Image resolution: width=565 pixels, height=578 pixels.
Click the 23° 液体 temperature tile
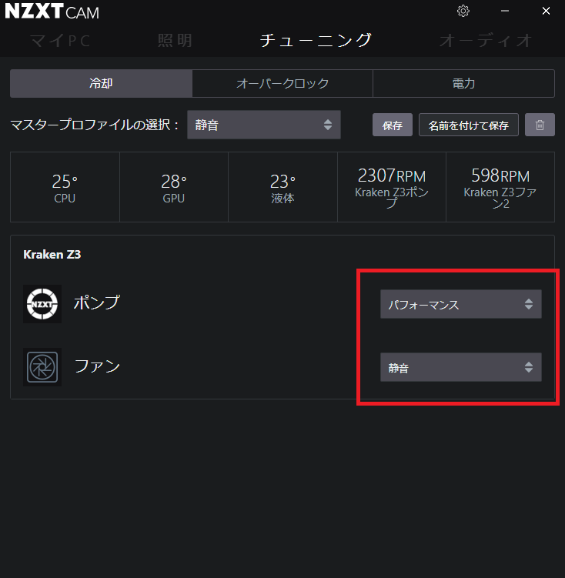pyautogui.click(x=282, y=187)
